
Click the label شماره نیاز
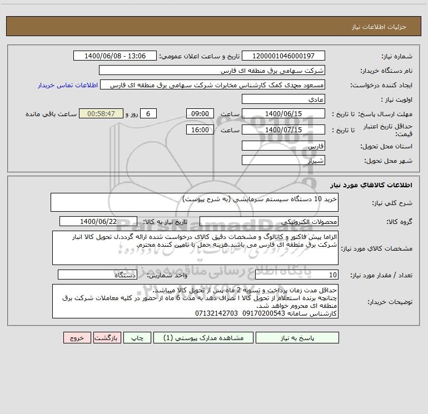(x=397, y=56)
